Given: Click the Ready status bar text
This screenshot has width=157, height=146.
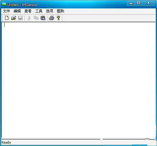Looking at the screenshot, I should 6,142.
